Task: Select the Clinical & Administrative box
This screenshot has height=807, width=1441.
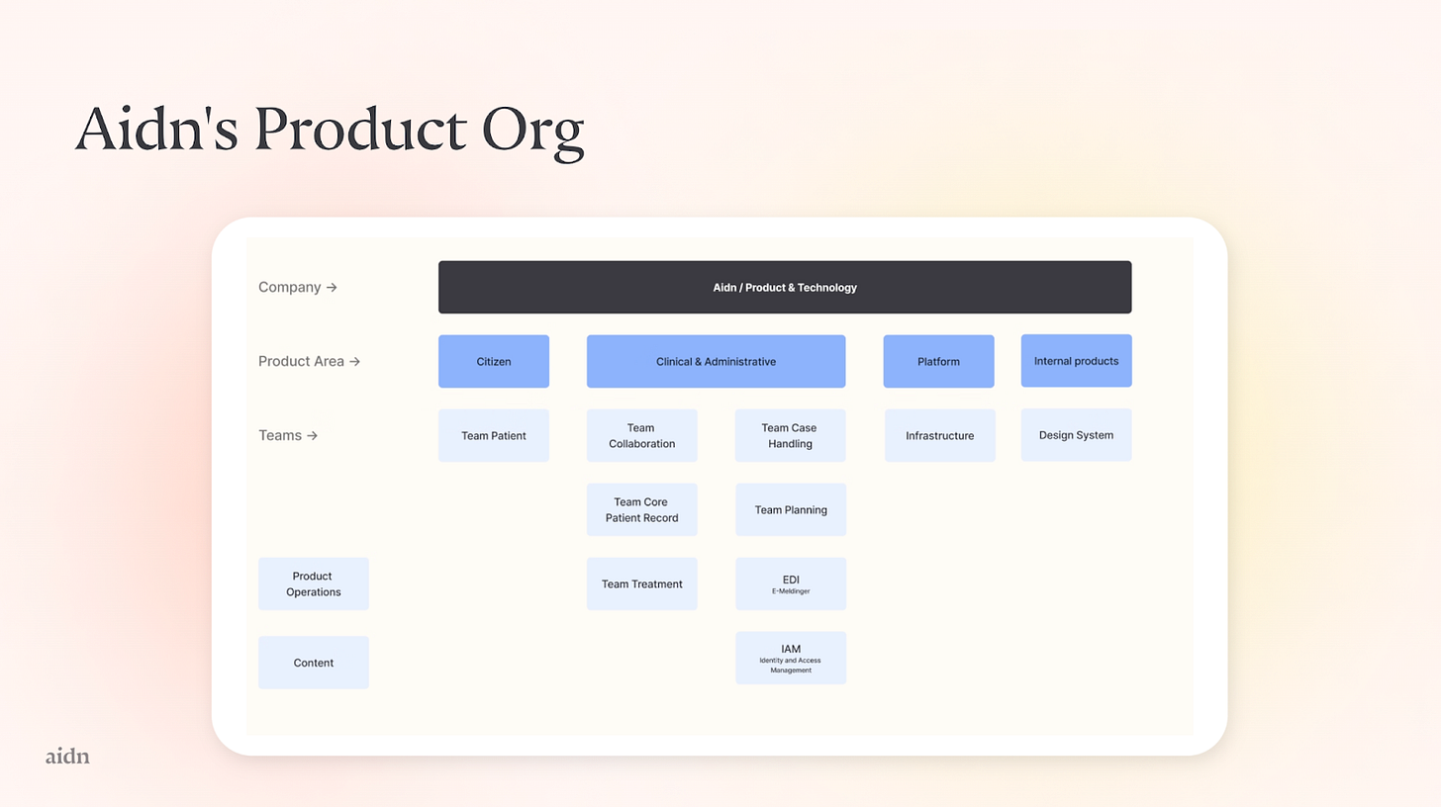Action: pyautogui.click(x=716, y=361)
